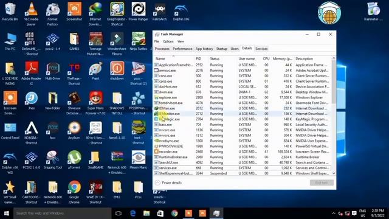
Task: Click the Windows Start button
Action: [x=7, y=214]
